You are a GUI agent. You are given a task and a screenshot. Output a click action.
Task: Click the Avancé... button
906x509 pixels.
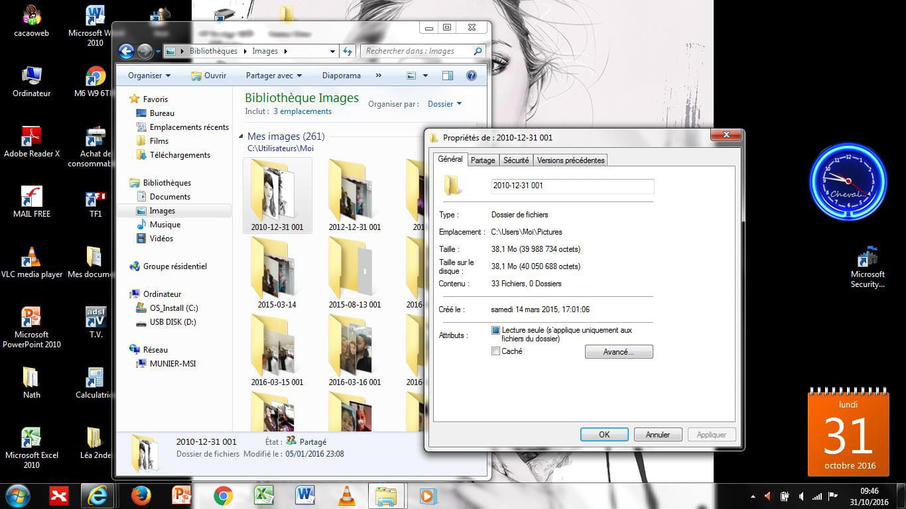(619, 352)
